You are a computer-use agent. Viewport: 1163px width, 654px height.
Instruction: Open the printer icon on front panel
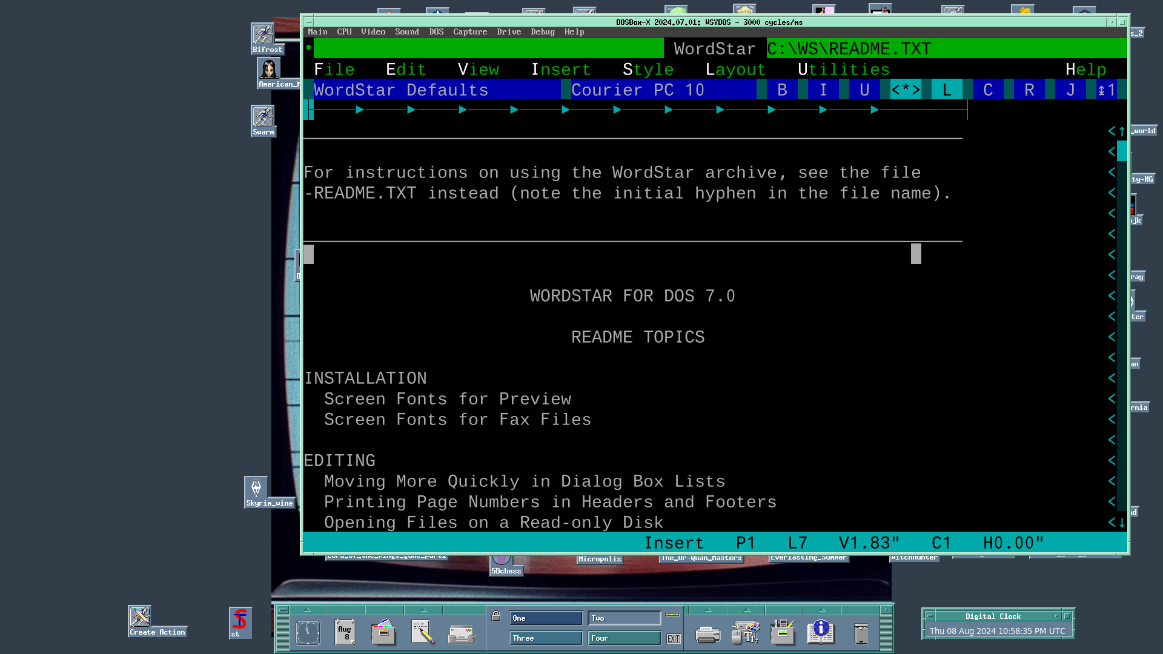[707, 634]
